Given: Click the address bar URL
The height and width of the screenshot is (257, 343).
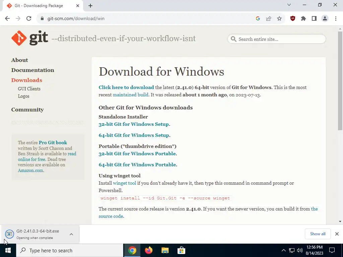Looking at the screenshot, I should [x=76, y=19].
